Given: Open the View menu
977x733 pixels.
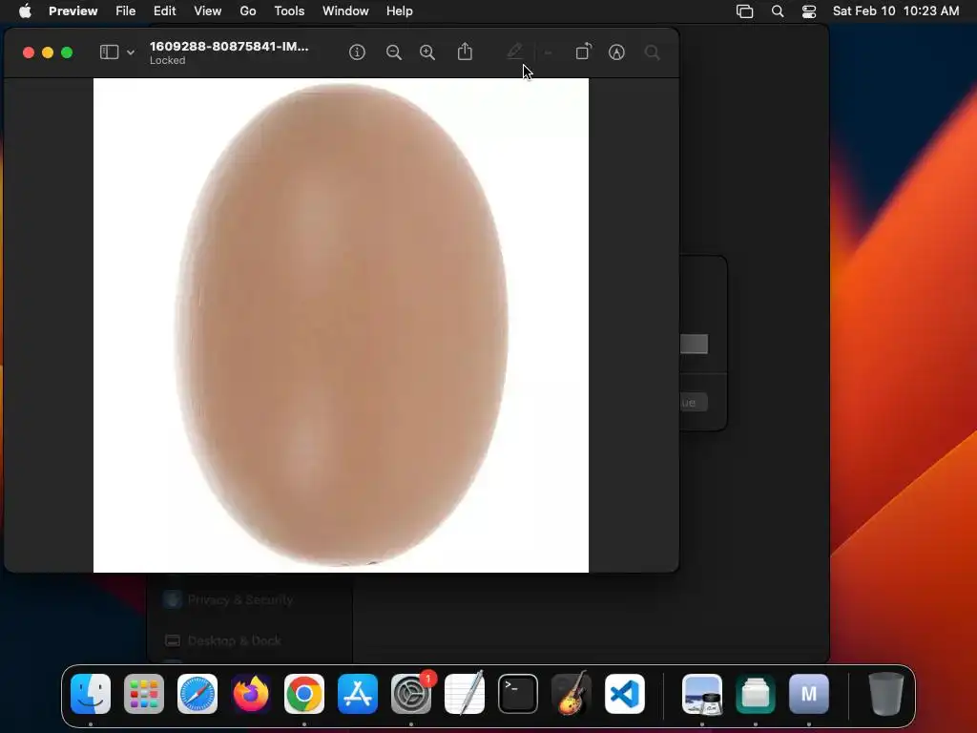Looking at the screenshot, I should [207, 10].
